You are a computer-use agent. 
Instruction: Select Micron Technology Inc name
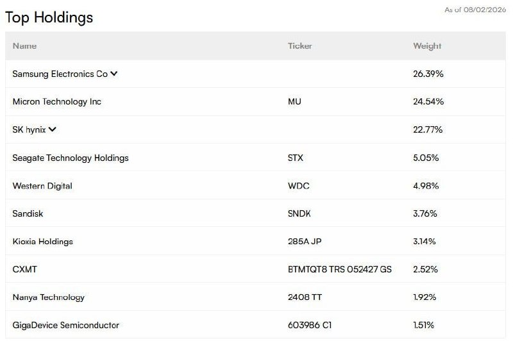(x=57, y=102)
